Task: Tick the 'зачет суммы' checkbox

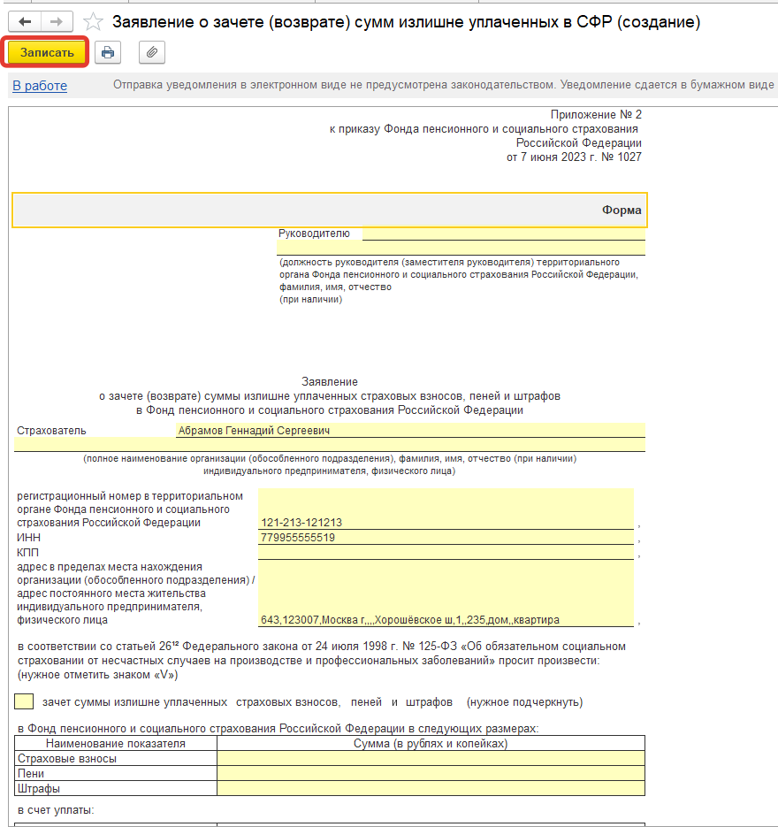Action: tap(25, 702)
